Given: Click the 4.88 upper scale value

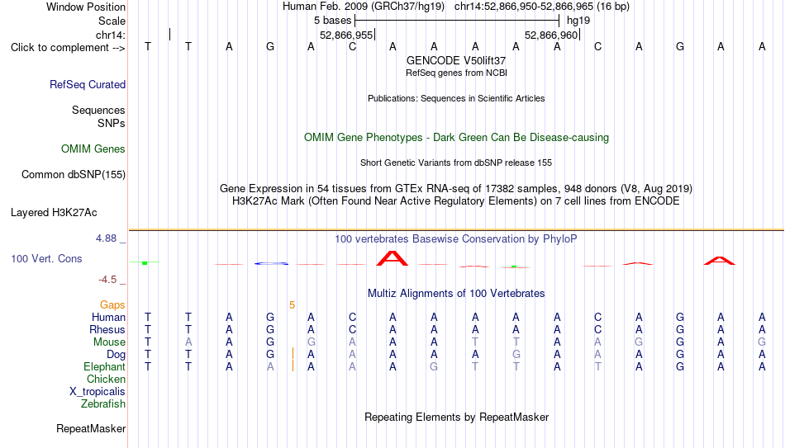Looking at the screenshot, I should click(106, 238).
